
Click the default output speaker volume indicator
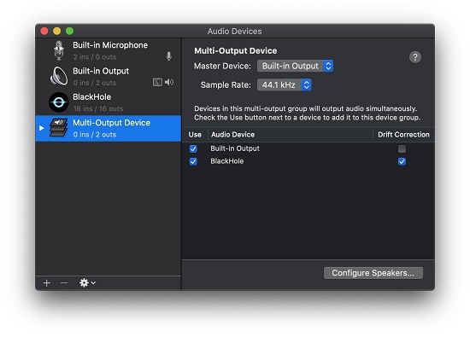(x=169, y=82)
